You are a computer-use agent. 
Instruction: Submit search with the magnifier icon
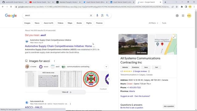[x=107, y=15]
